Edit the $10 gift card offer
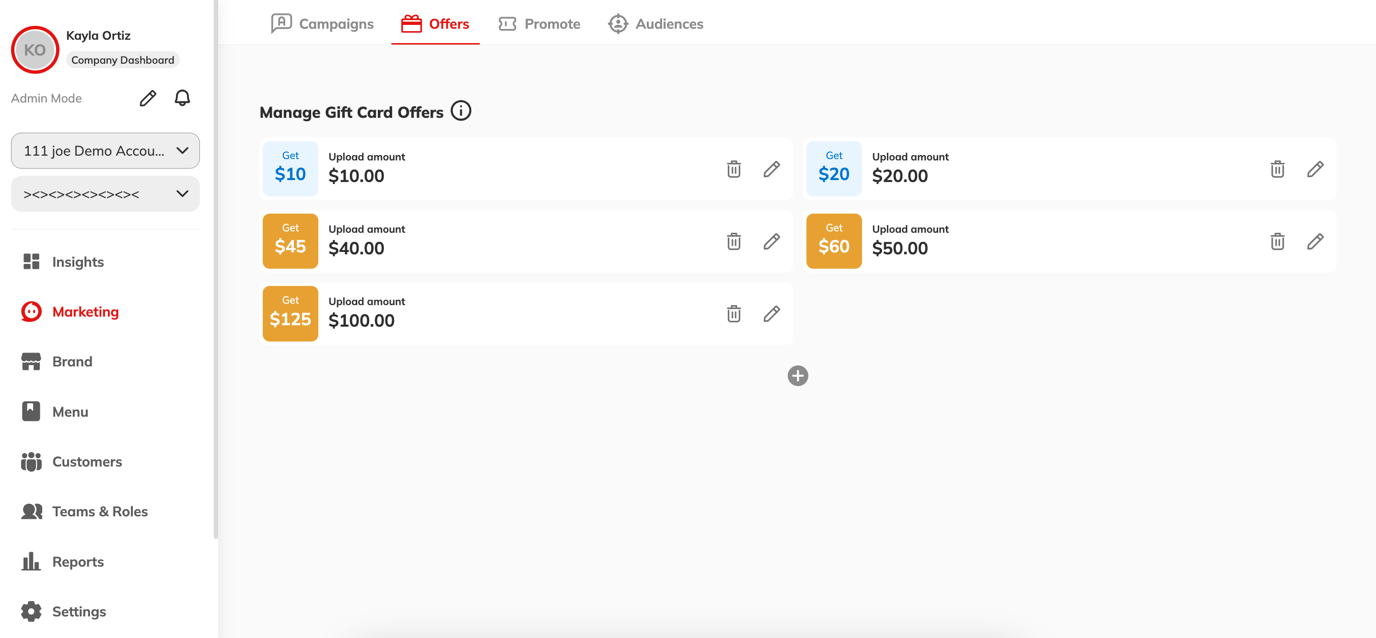This screenshot has width=1376, height=638. click(771, 169)
